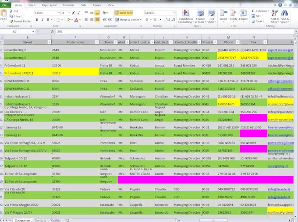Screen dimensions: 298x222
Task: Switch to the Page Layout tab
Action: coord(49,5)
